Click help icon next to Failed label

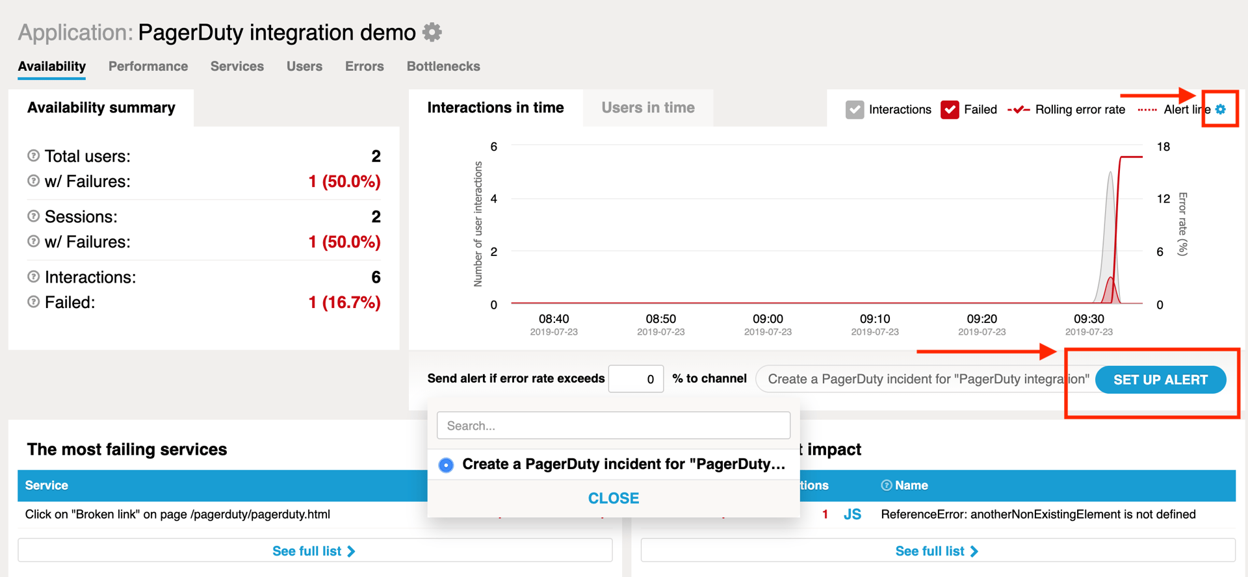(33, 302)
